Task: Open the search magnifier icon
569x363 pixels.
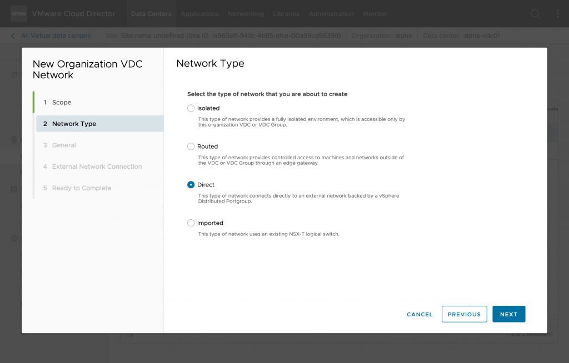Action: [535, 14]
